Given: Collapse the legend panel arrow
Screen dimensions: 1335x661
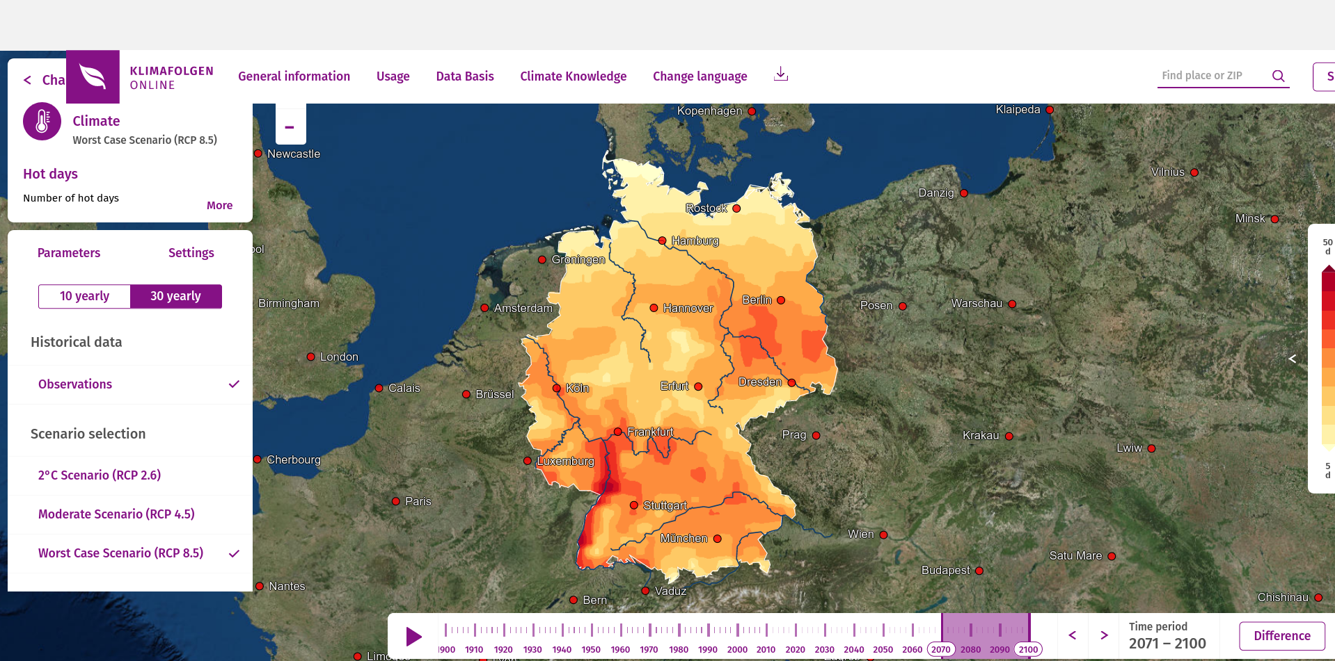Looking at the screenshot, I should (x=1293, y=359).
